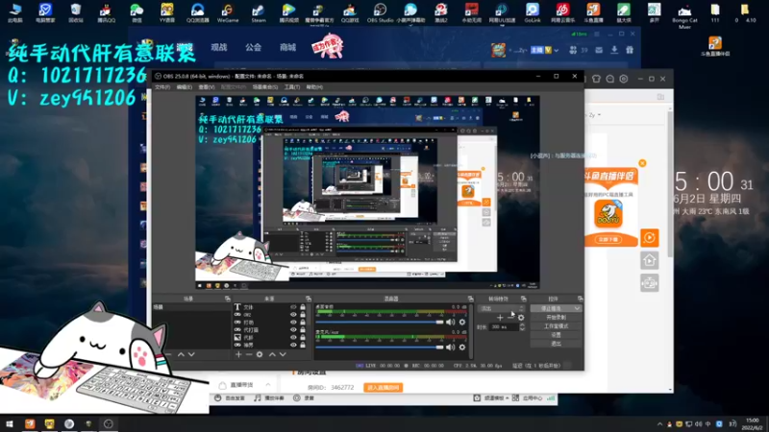Viewport: 769px width, 432px height.
Task: Open OBS Studio desktop shortcut
Action: pos(380,12)
